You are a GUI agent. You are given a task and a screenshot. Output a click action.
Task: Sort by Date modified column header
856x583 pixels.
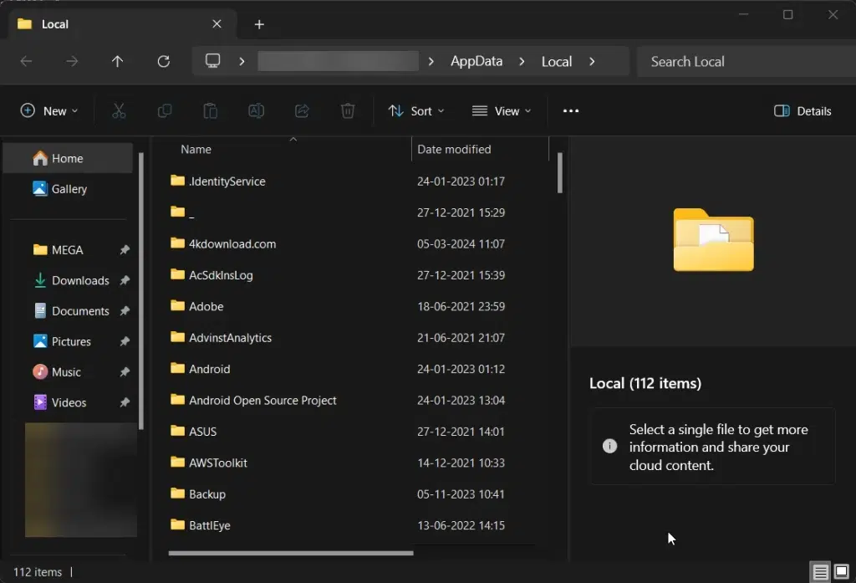click(454, 149)
